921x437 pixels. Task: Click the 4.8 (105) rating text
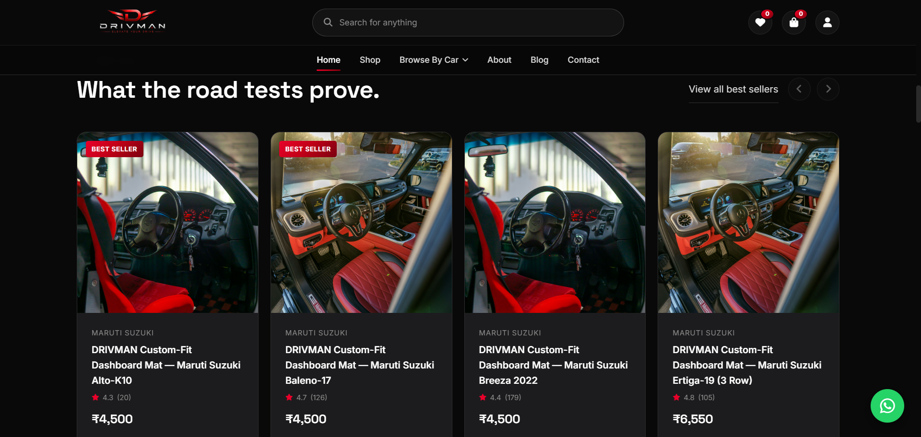point(699,398)
